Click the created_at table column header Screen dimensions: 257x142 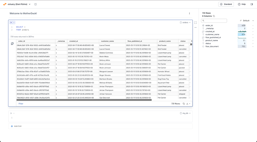click(83, 41)
